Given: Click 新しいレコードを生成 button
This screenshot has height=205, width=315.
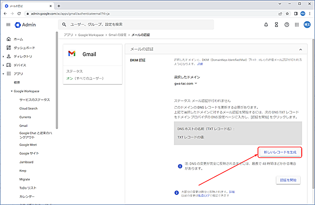Looking at the screenshot, I should pyautogui.click(x=280, y=152).
